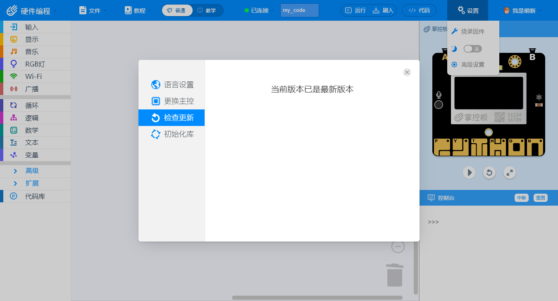558x301 pixels.
Task: Expand the 扩展 category
Action: (x=36, y=183)
